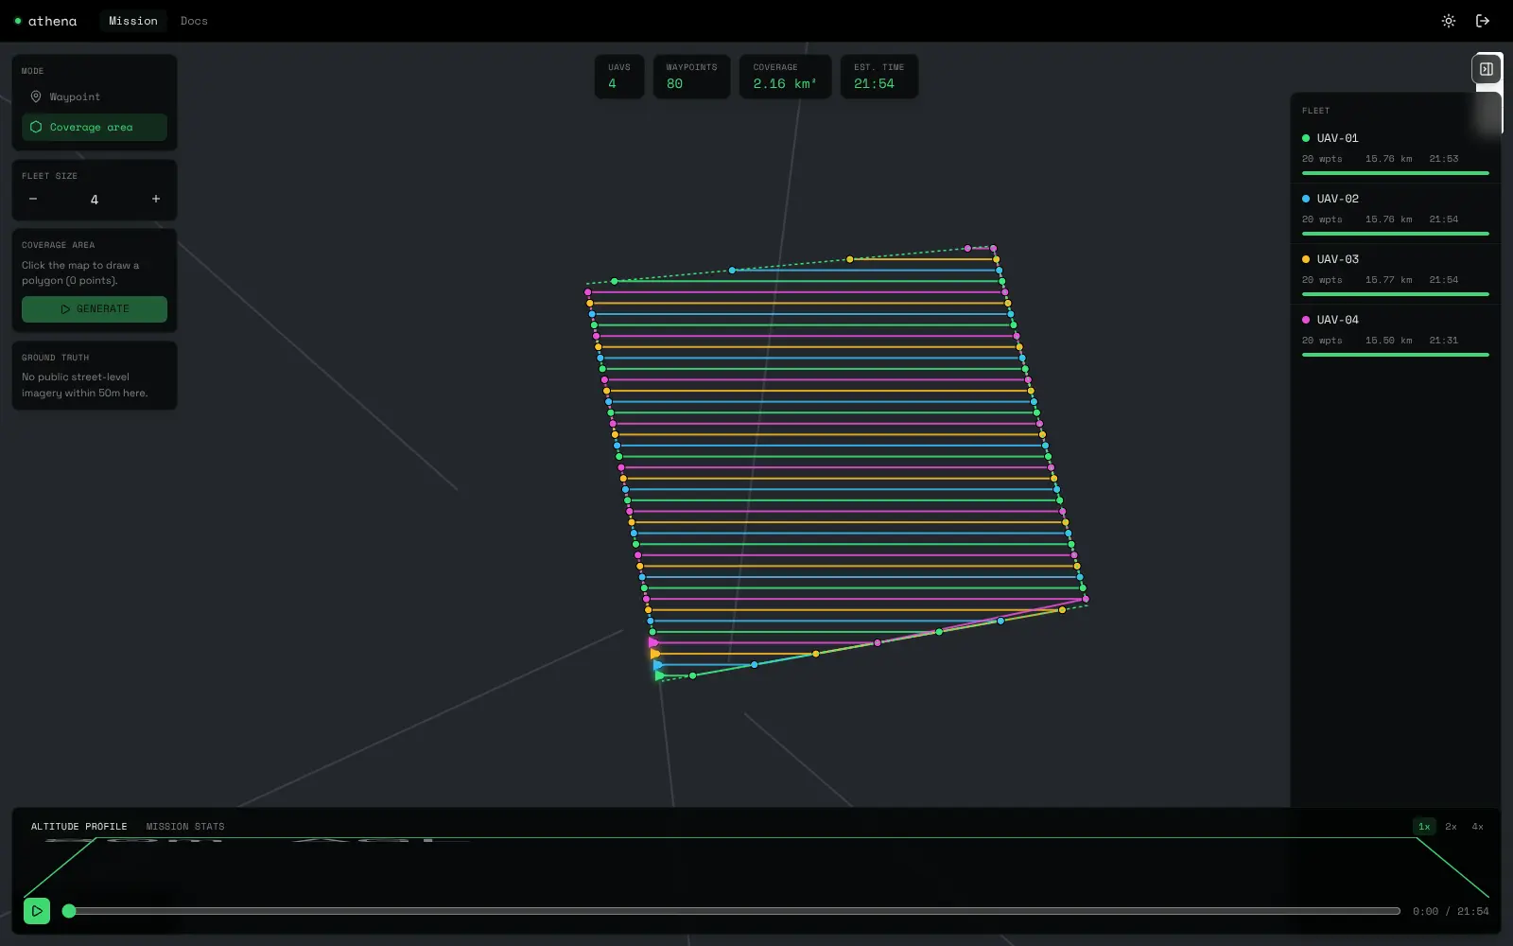
Task: Select UAV-04 in the fleet list
Action: tap(1395, 333)
